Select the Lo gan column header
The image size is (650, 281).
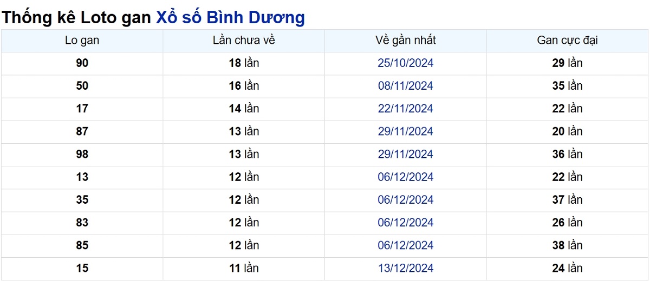pyautogui.click(x=82, y=41)
